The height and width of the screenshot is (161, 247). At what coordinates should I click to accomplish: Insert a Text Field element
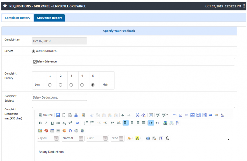(192, 115)
